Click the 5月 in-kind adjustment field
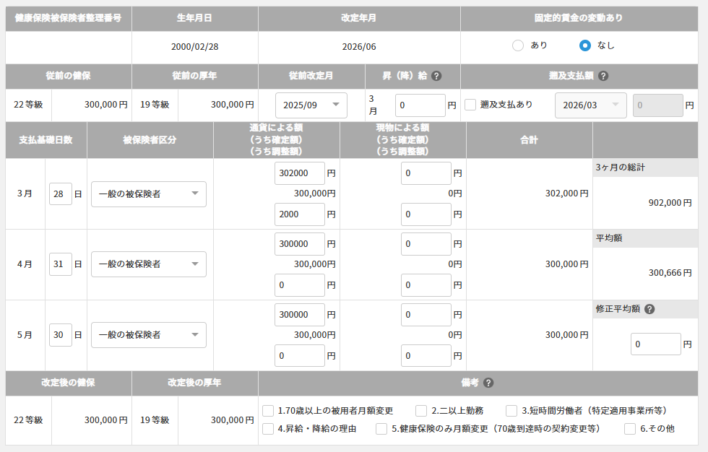 (x=426, y=356)
